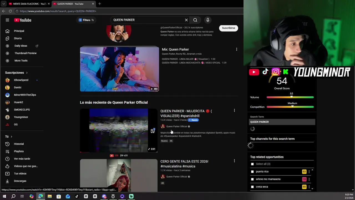Open CERO GENTE FALSA ESTE 2026 title
This screenshot has height=200, width=355.
pos(184,164)
